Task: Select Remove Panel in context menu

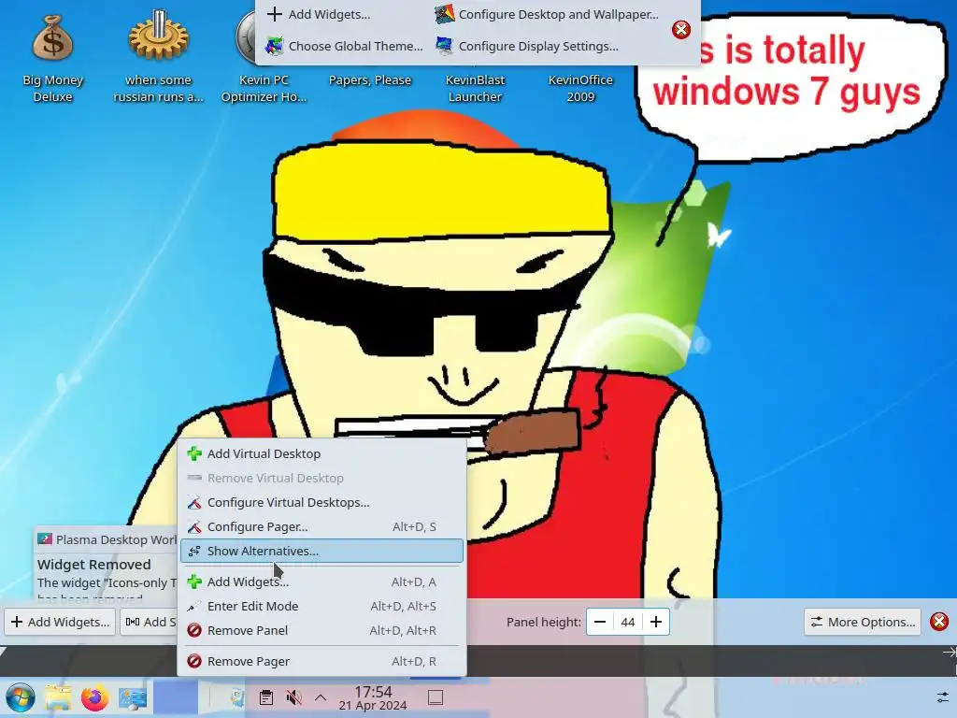Action: tap(321, 631)
